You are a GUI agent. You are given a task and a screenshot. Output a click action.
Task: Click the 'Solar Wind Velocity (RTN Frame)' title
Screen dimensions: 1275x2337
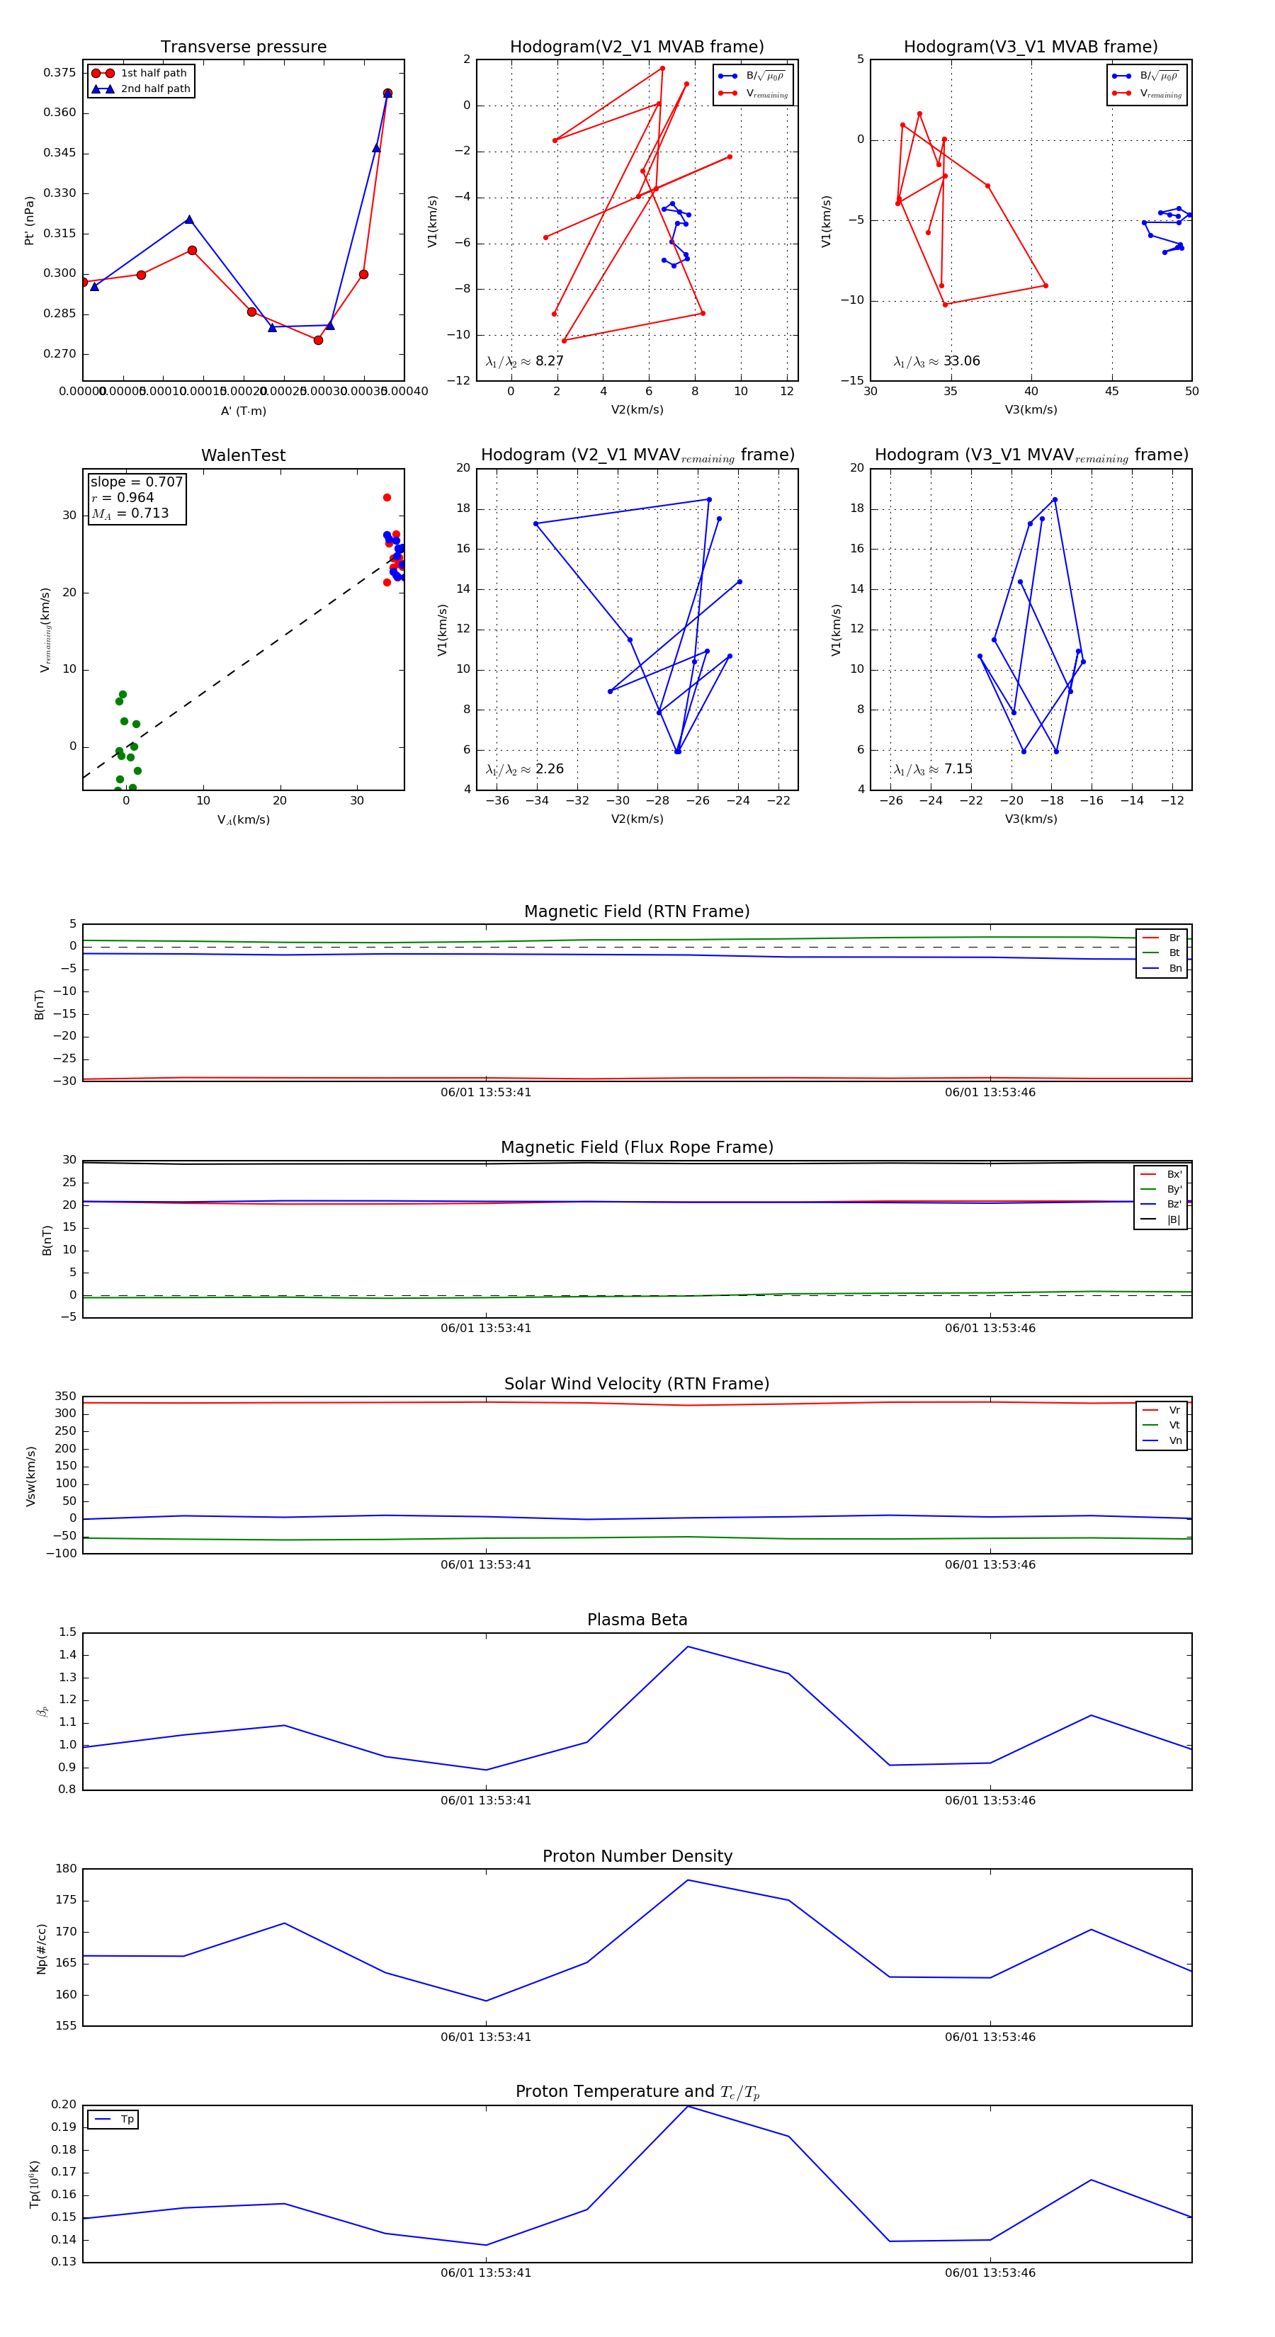[637, 1384]
